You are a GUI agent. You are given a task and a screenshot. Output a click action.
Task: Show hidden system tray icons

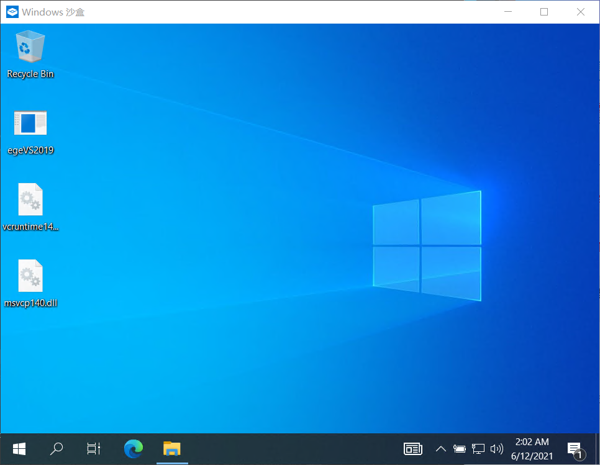[441, 449]
